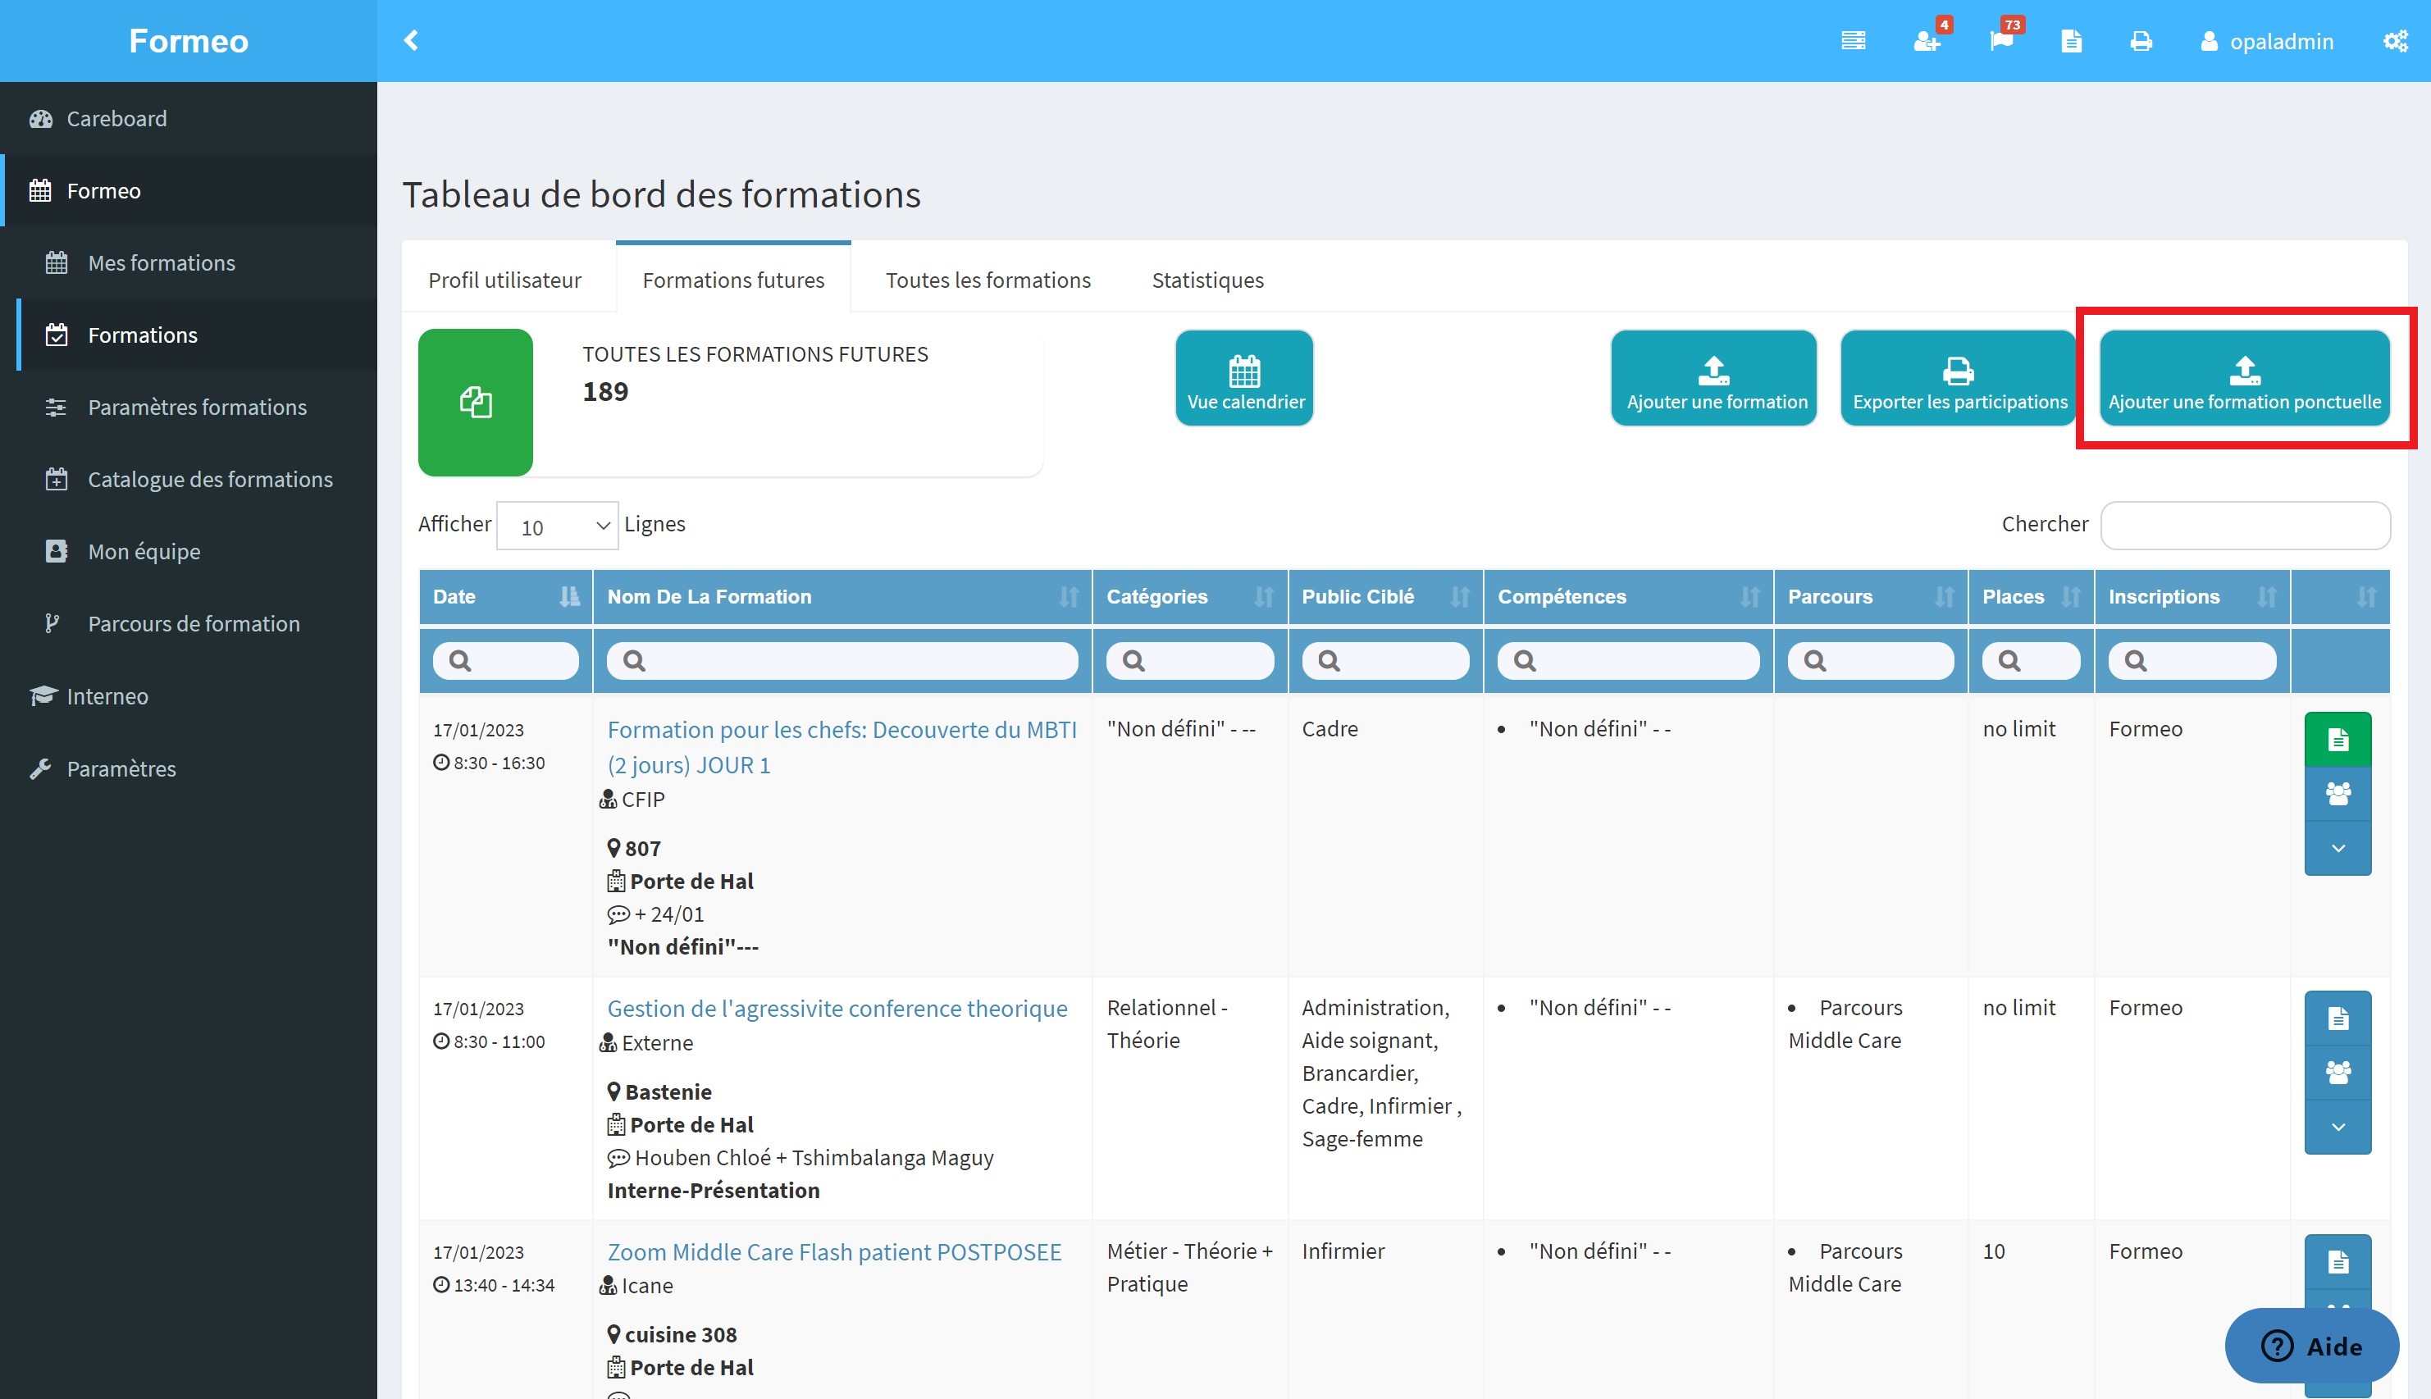Screen dimensions: 2431x1399
Task: Sort by Public Ciblé column
Action: (x=1384, y=597)
